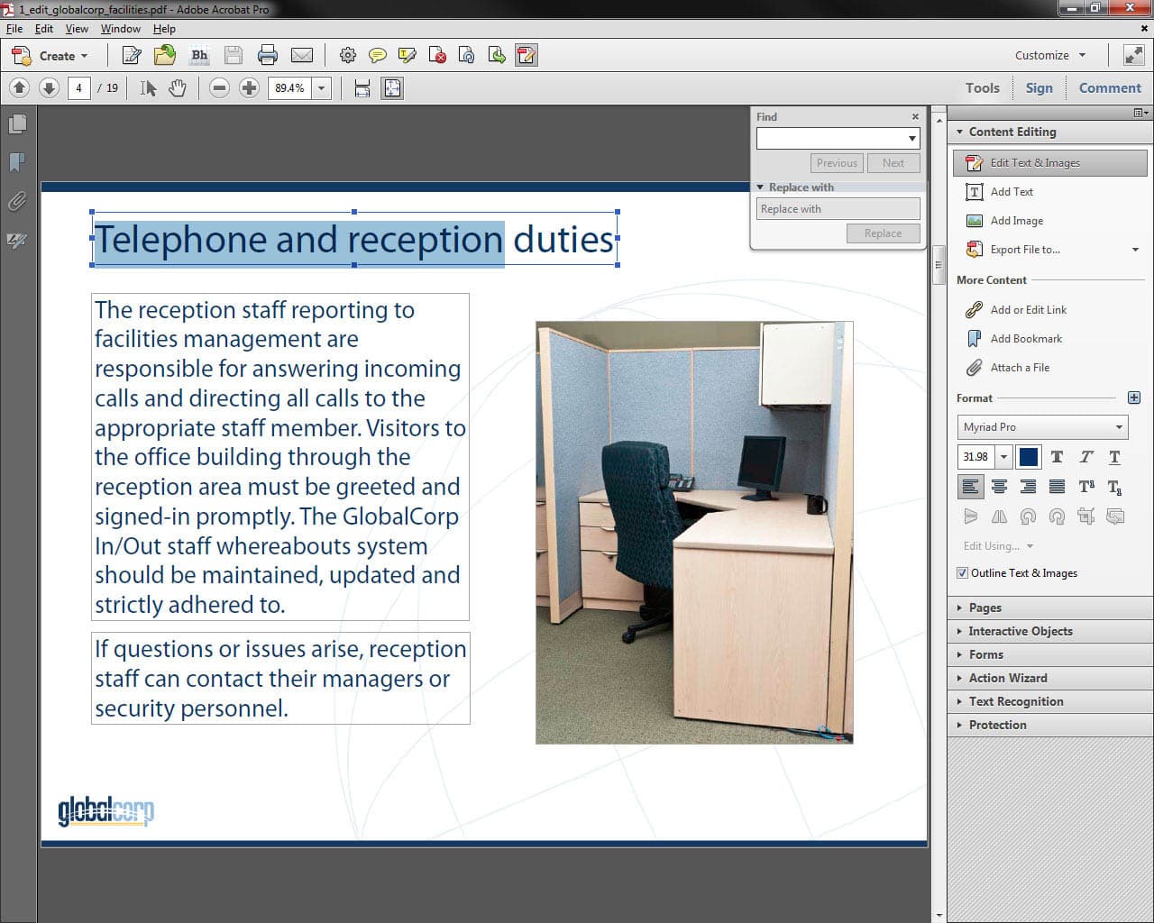Send file via the Email envelope icon
The height and width of the screenshot is (923, 1154).
(302, 56)
